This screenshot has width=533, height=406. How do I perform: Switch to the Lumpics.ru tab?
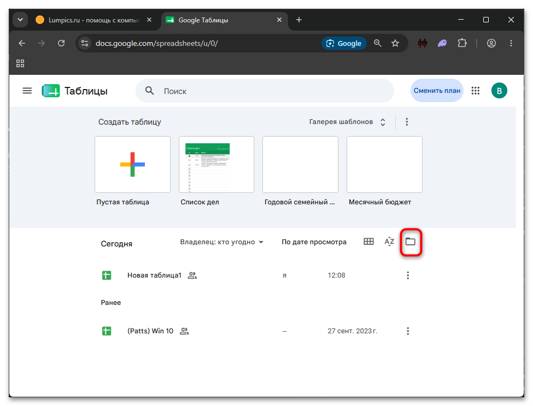pyautogui.click(x=93, y=20)
